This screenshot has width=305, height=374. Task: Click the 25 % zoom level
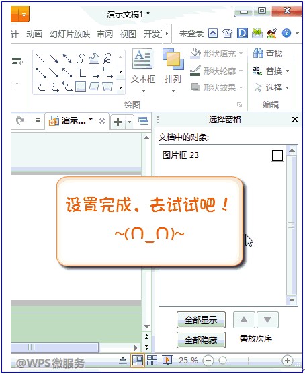coord(188,360)
